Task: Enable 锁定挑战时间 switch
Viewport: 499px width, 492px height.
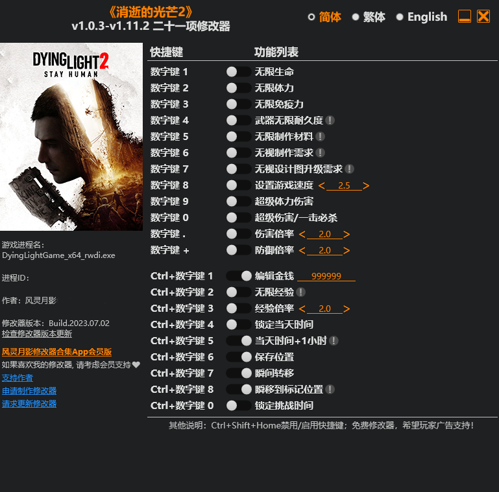Action: [239, 406]
